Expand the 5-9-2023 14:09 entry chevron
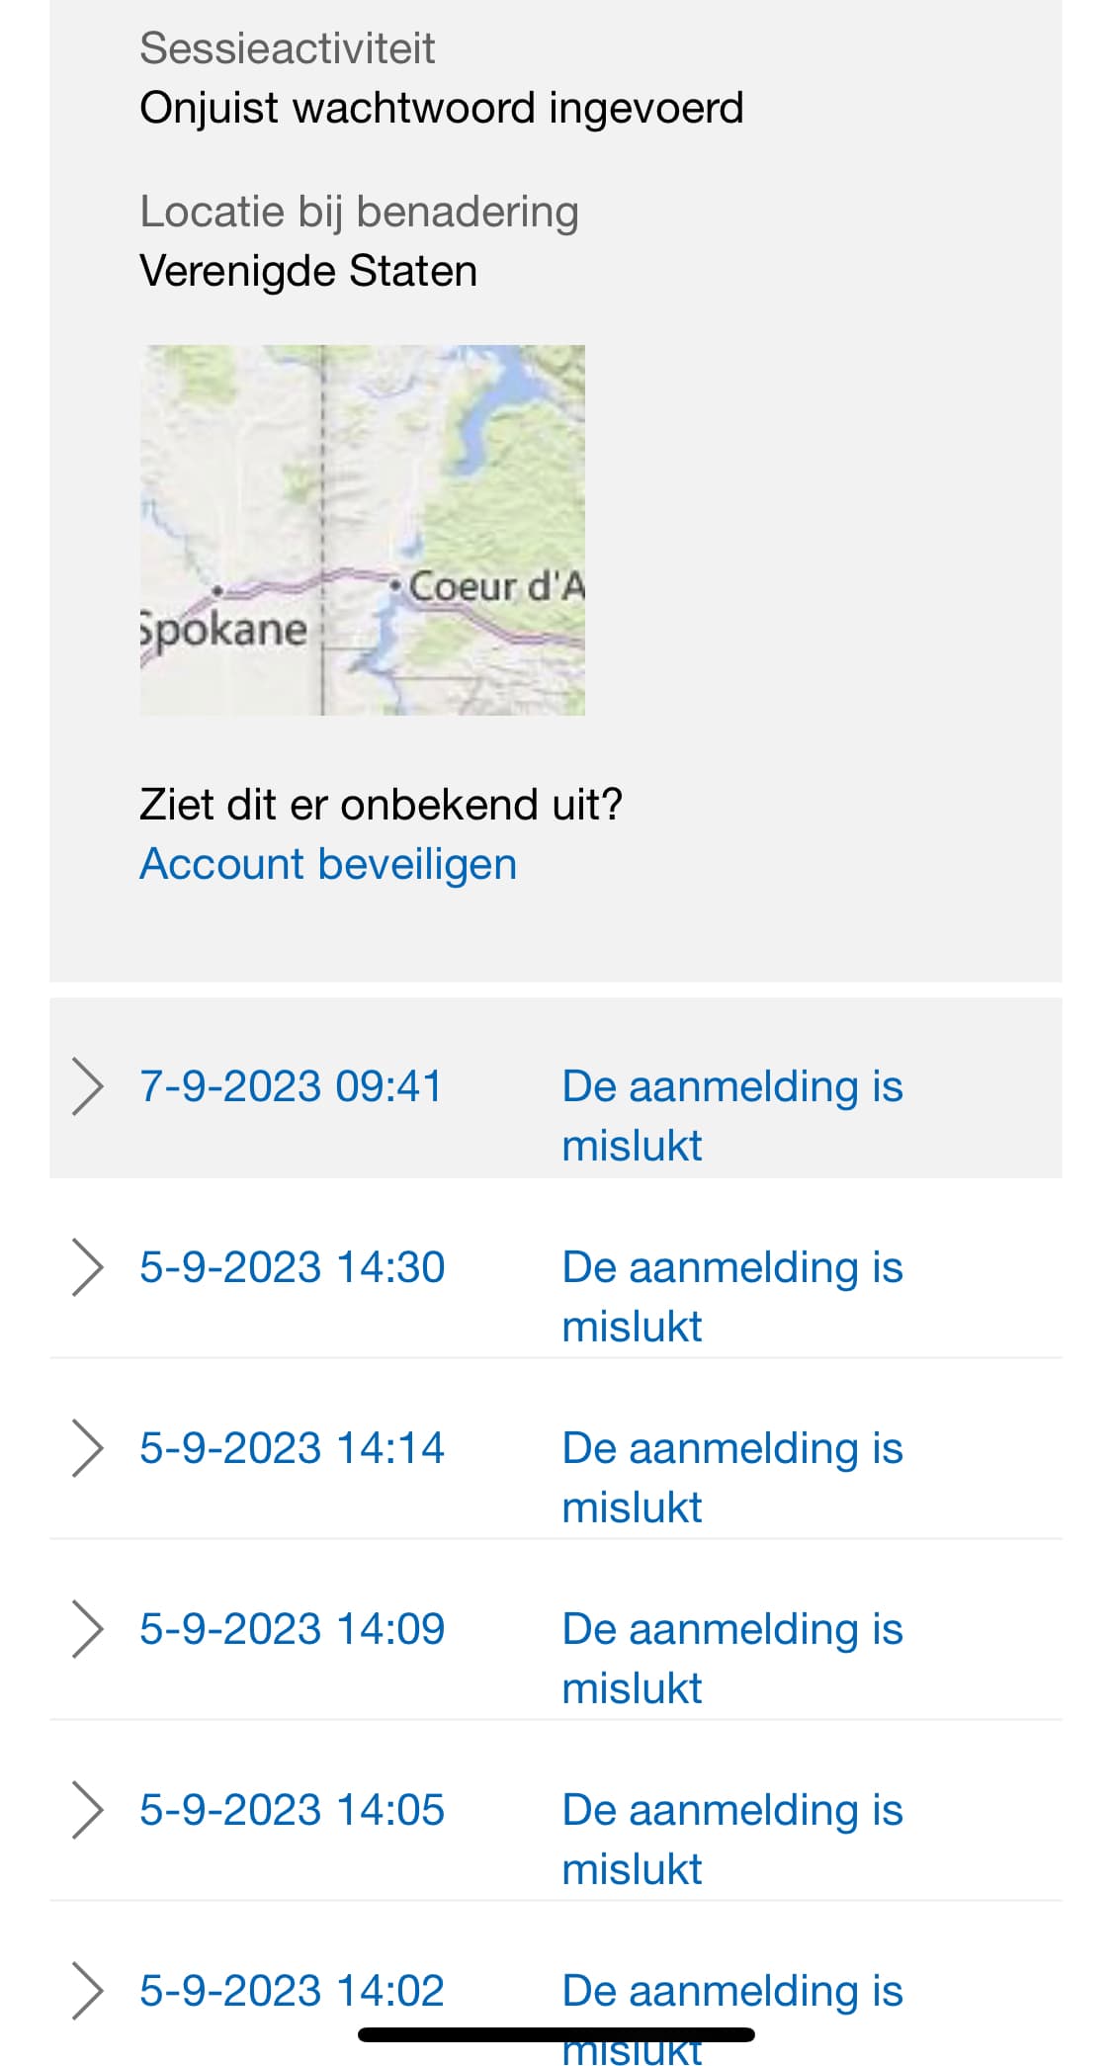The height and width of the screenshot is (2066, 1112). [x=88, y=1629]
